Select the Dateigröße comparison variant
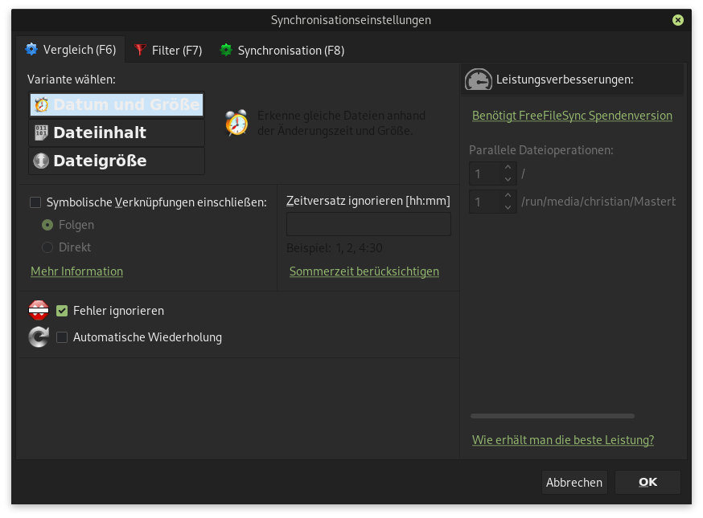The height and width of the screenshot is (518, 703). pyautogui.click(x=117, y=161)
